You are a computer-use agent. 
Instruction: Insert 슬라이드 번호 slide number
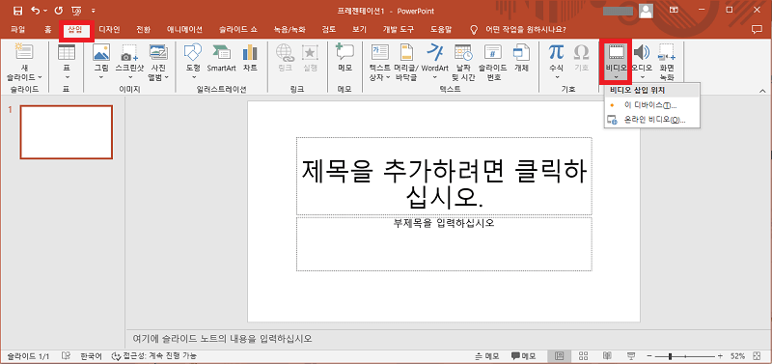(493, 52)
